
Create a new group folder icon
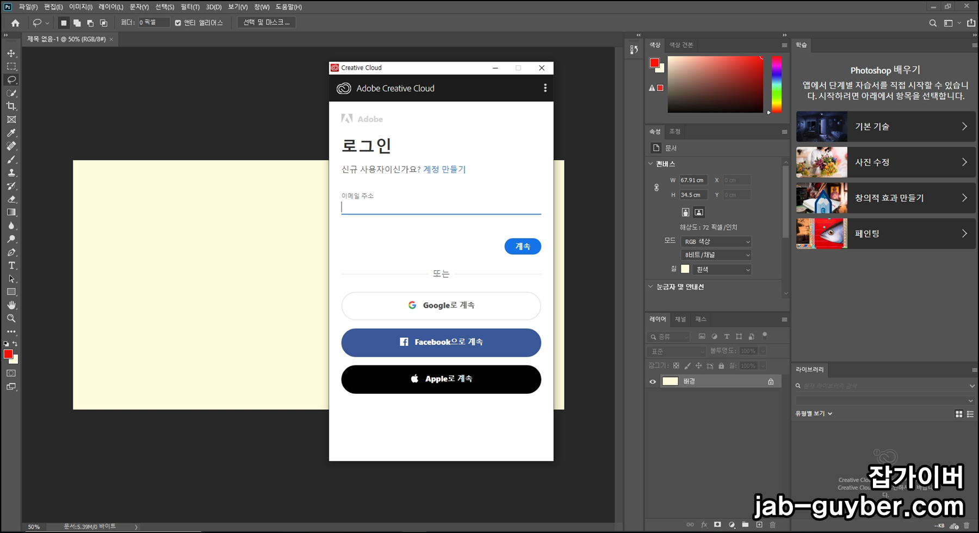point(745,525)
